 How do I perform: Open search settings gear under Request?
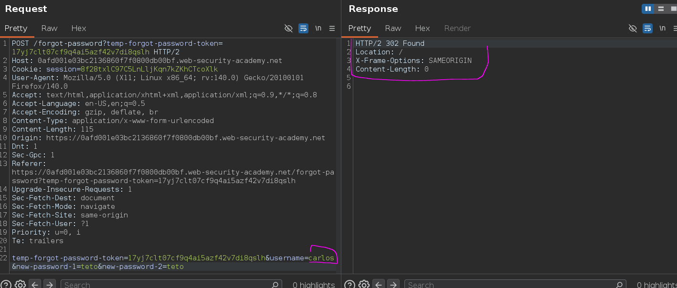[x=20, y=285]
